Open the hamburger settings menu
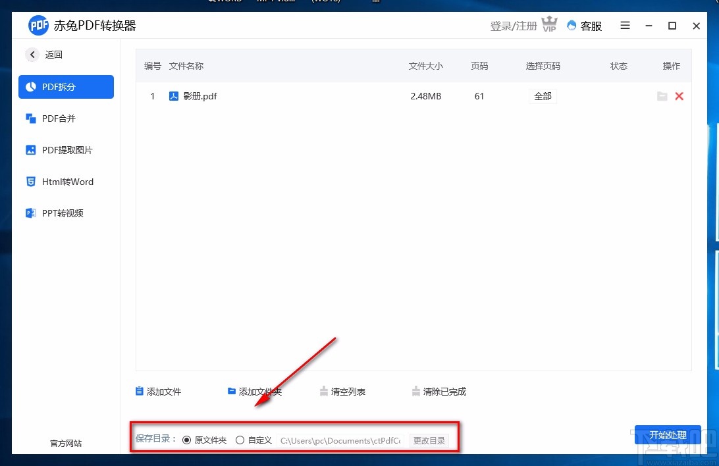The image size is (719, 466). tap(624, 26)
